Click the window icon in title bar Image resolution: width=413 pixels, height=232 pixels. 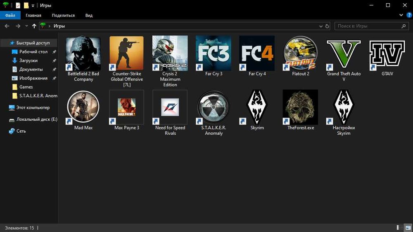click(5, 5)
